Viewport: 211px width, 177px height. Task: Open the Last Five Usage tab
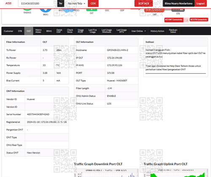92,31
